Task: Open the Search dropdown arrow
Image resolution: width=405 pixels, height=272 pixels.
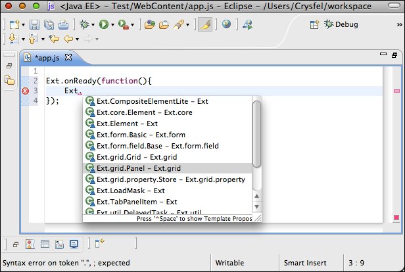Action: coord(188,25)
